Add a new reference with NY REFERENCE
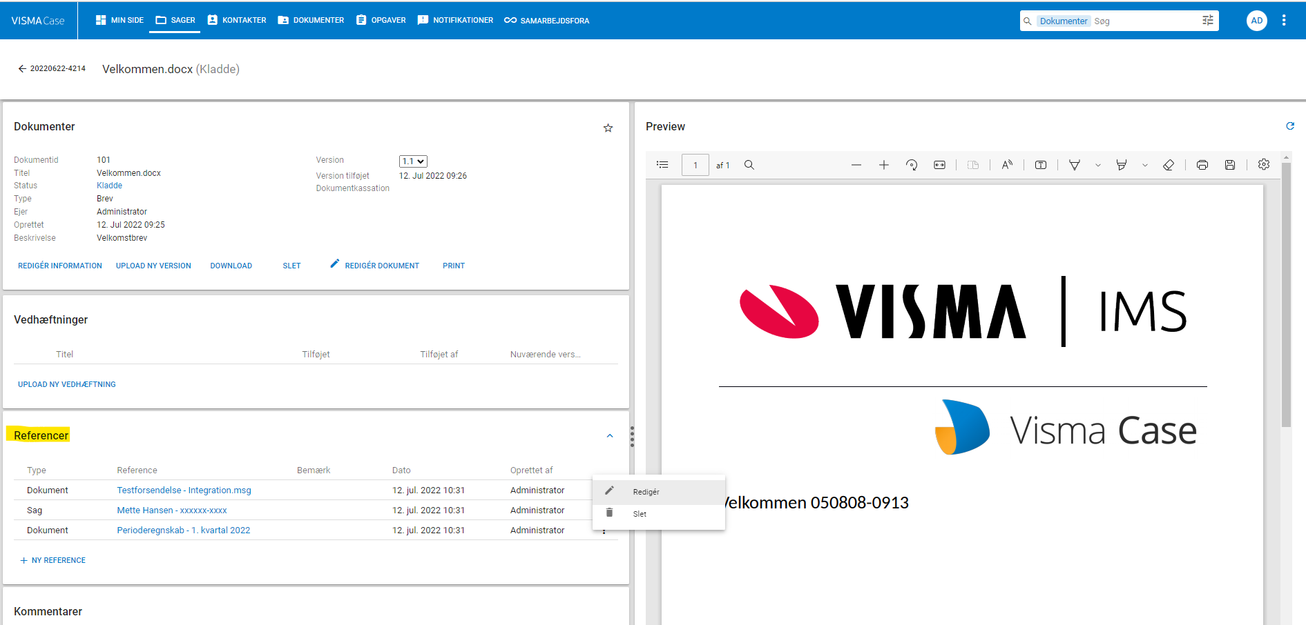 53,560
